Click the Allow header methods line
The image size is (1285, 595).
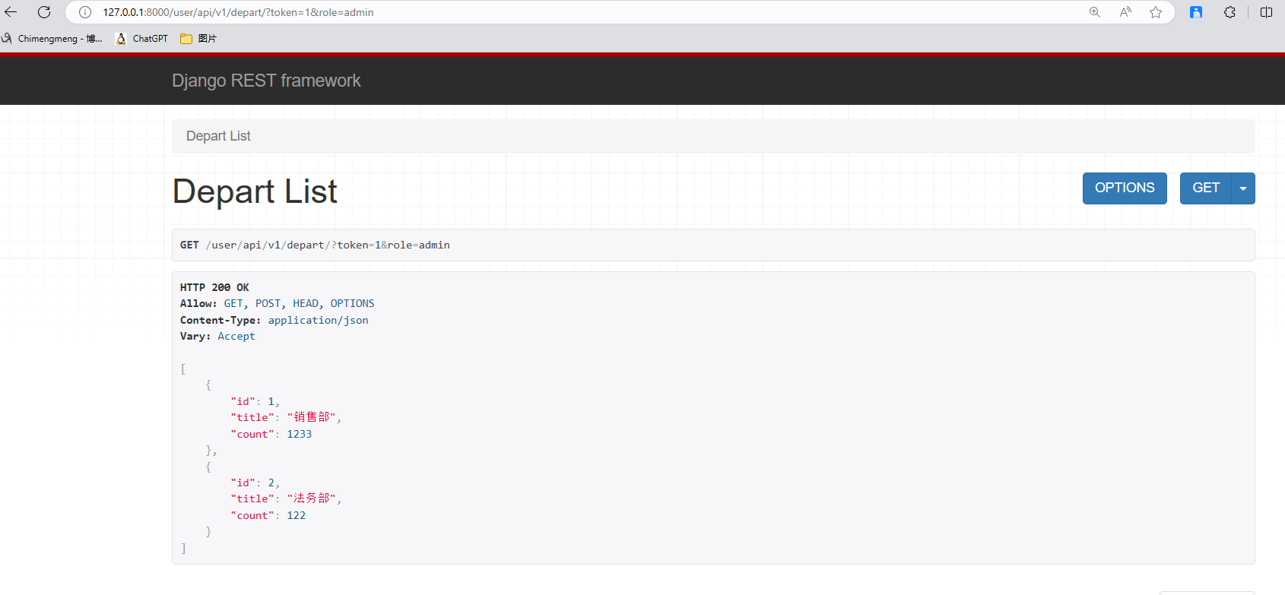pos(278,303)
